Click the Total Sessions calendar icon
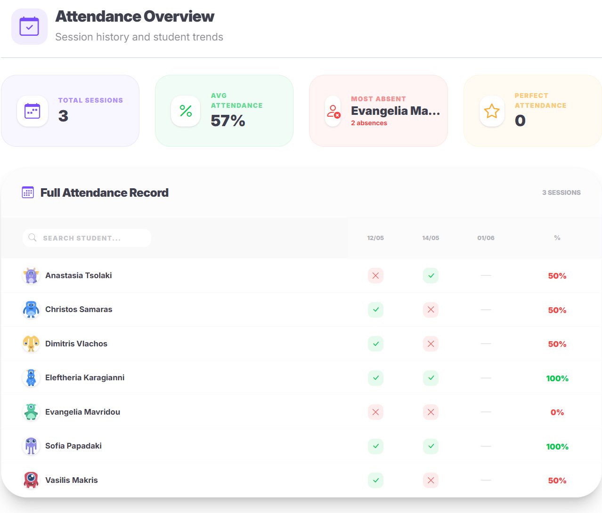Image resolution: width=602 pixels, height=513 pixels. tap(33, 111)
